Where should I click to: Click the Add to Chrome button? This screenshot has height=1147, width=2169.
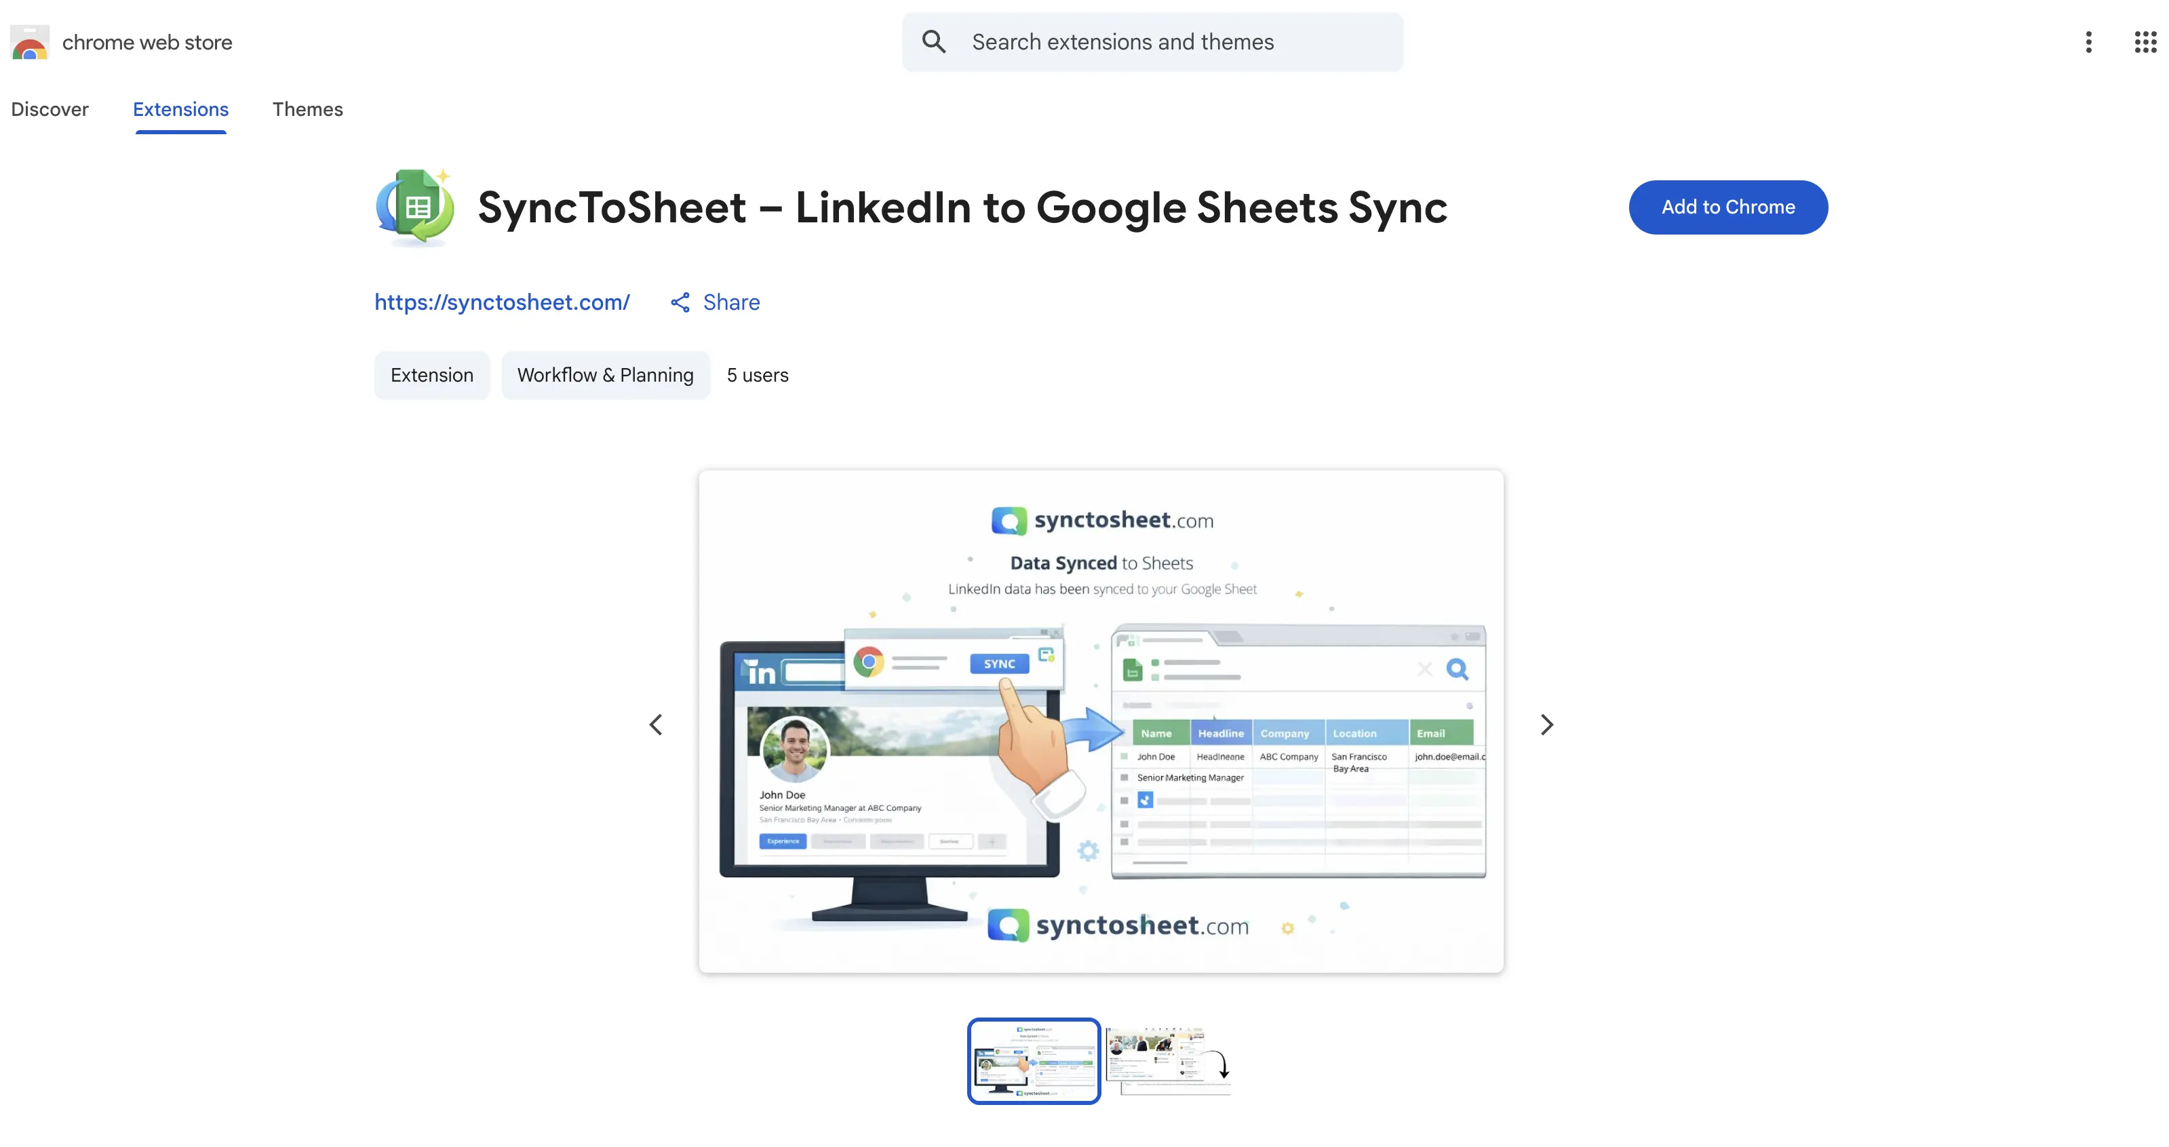(1727, 206)
